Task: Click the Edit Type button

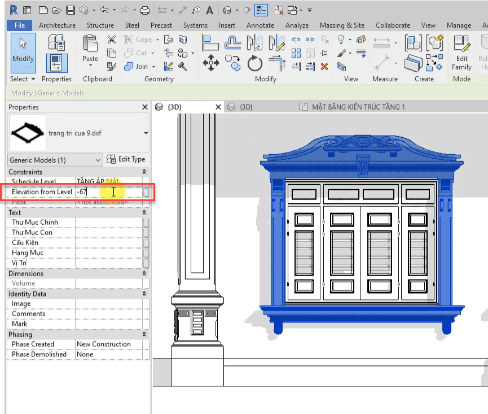Action: coord(126,159)
